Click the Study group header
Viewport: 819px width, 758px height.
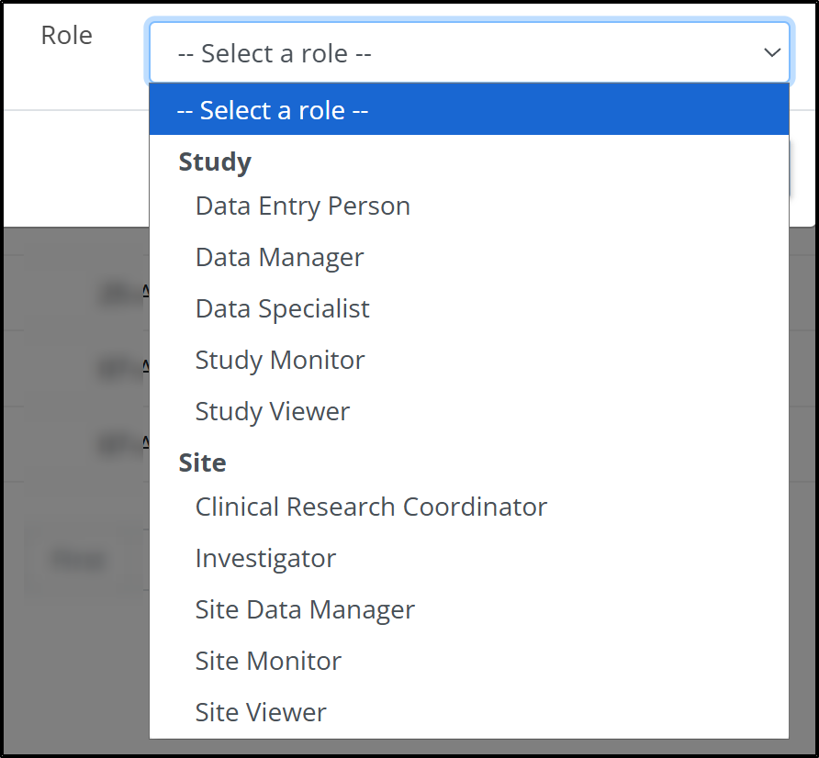click(215, 162)
